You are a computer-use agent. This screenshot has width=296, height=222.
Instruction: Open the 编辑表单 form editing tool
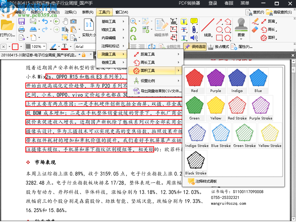point(161,26)
